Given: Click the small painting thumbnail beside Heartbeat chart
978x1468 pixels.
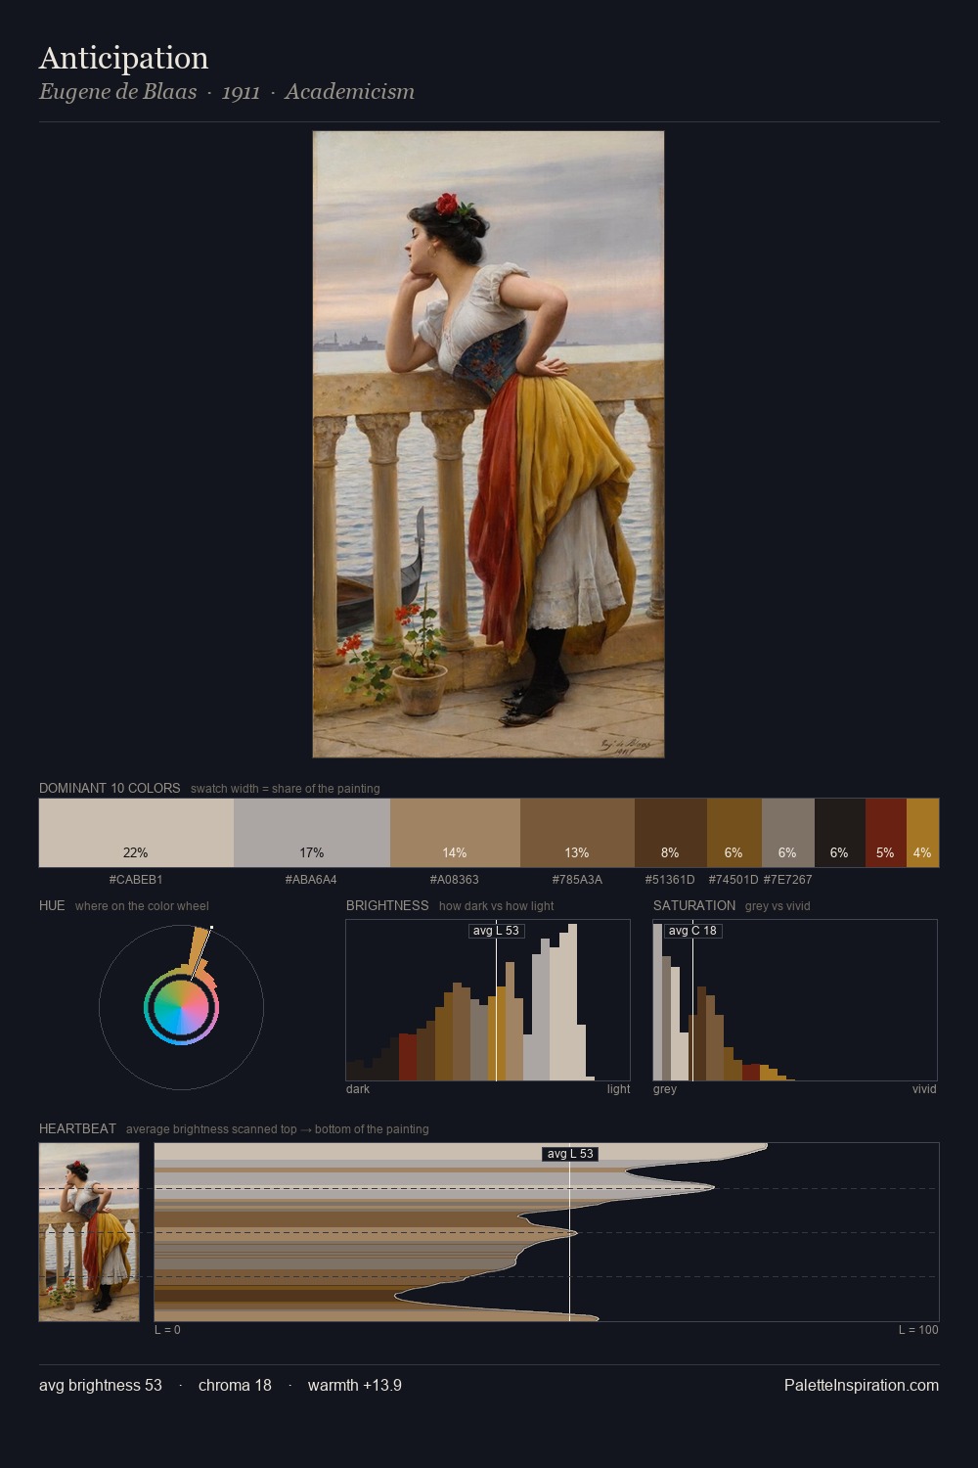Looking at the screenshot, I should [x=89, y=1232].
